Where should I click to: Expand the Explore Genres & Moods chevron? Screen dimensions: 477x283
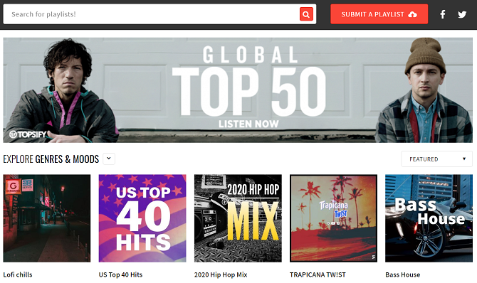pyautogui.click(x=109, y=159)
